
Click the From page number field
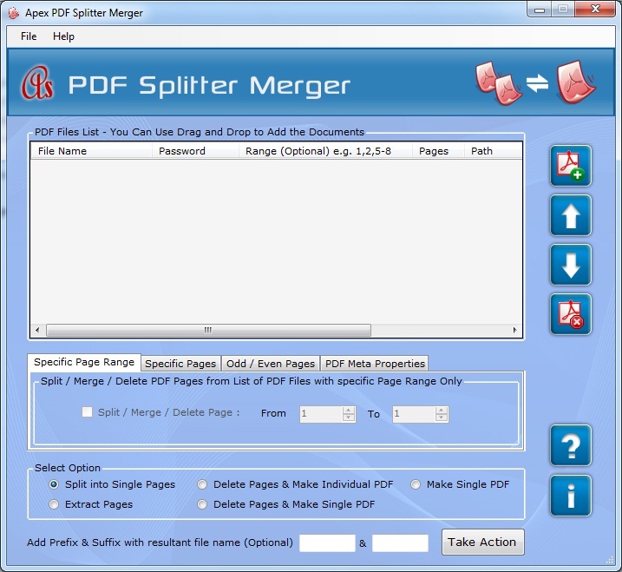(x=321, y=414)
